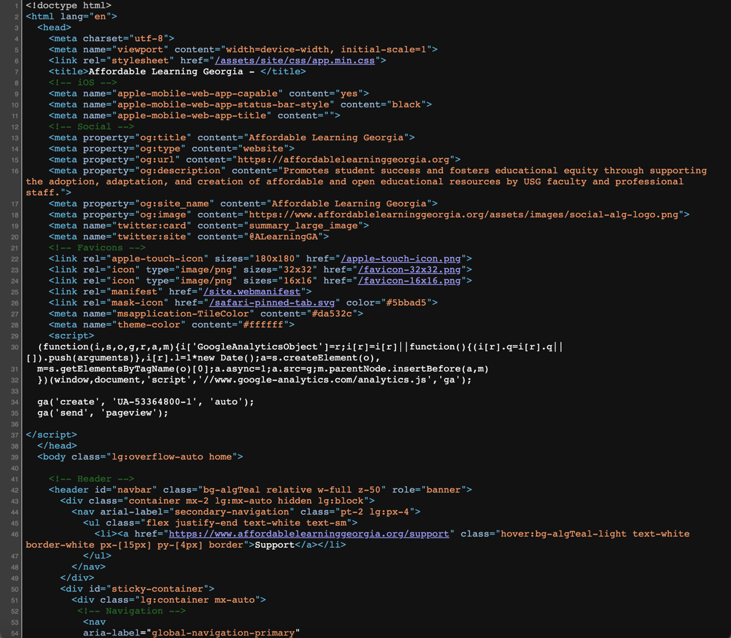731x638 pixels.
Task: Click the @ALearningGA twitter handle text
Action: click(x=294, y=236)
